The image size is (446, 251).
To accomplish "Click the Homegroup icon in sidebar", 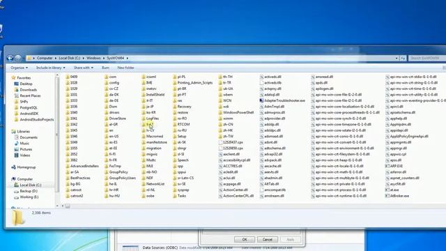I will click(x=13, y=167).
